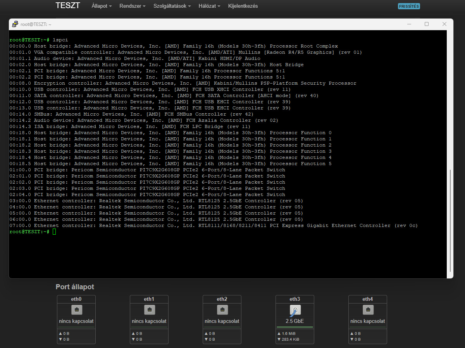Click the 00:10.0 USB XHCI controller line

pos(150,89)
